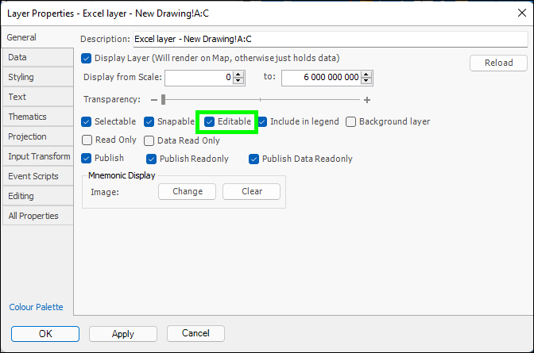Open the Colour Palette link
The image size is (534, 353).
point(36,308)
